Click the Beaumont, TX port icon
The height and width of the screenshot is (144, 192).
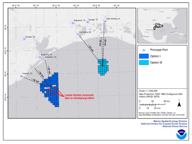73,23
